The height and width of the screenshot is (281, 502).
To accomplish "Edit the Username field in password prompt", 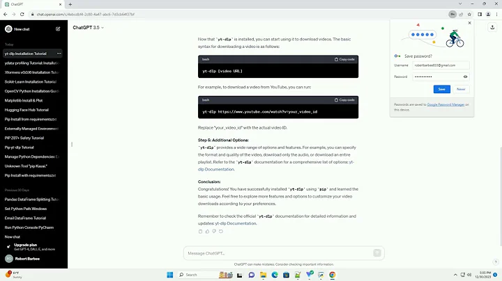I will [x=441, y=65].
